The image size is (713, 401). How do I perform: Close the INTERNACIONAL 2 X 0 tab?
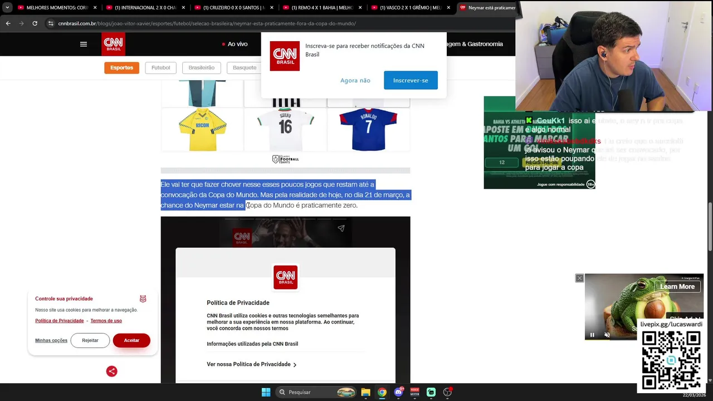click(x=183, y=8)
